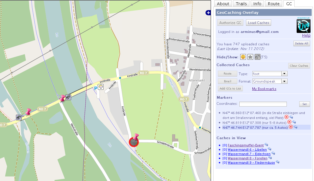Select the GC tab
This screenshot has width=314, height=181.
click(x=289, y=4)
